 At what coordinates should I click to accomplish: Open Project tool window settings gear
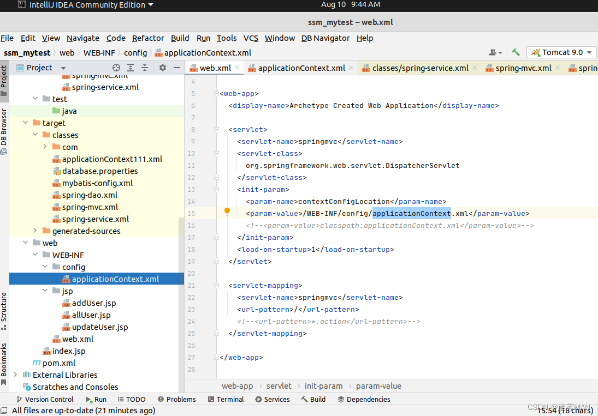coord(162,67)
